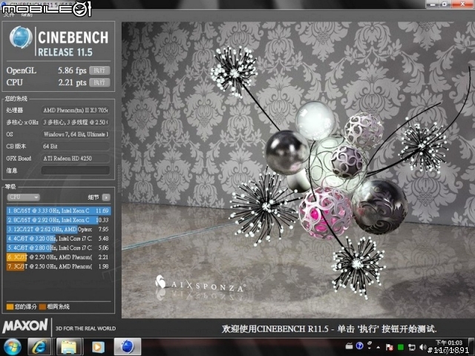The width and height of the screenshot is (475, 356).
Task: Select the CB version 64 Bit field
Action: point(76,146)
